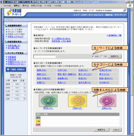Click keyword search text field
This screenshot has height=136, width=134.
[45, 57]
